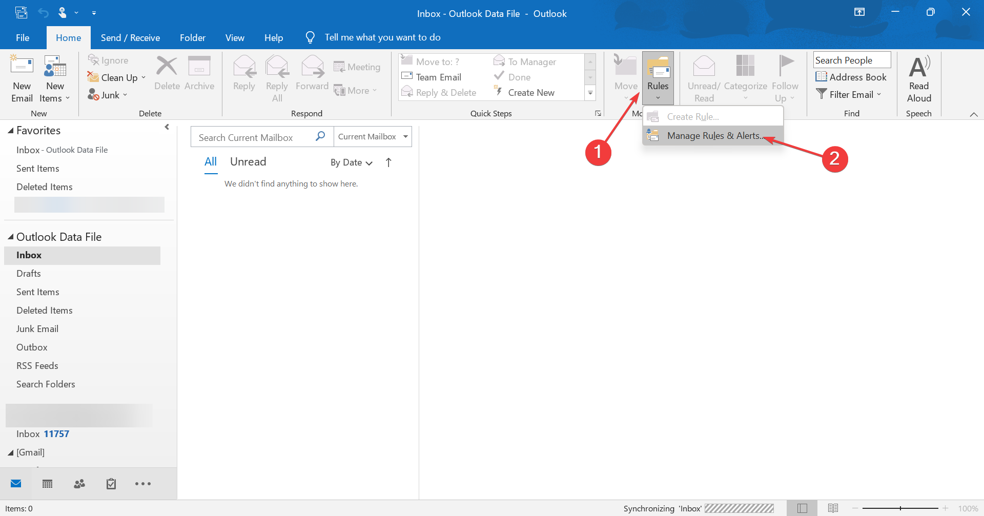The height and width of the screenshot is (516, 984).
Task: Switch to Mail view icon
Action: click(16, 483)
